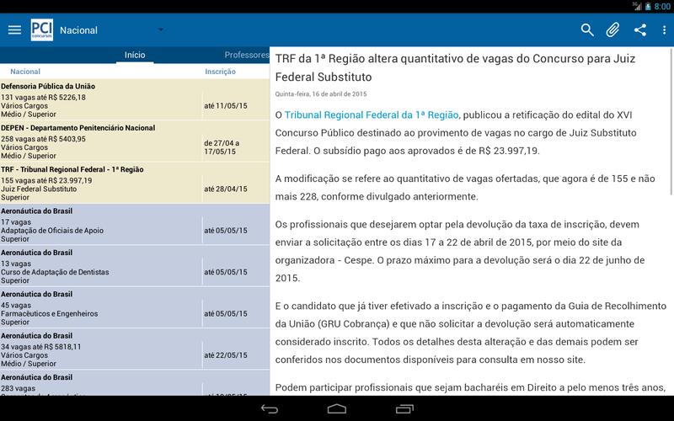
Task: Open Aeronáutica Adaptação de Dentistas listing
Action: pos(101,267)
